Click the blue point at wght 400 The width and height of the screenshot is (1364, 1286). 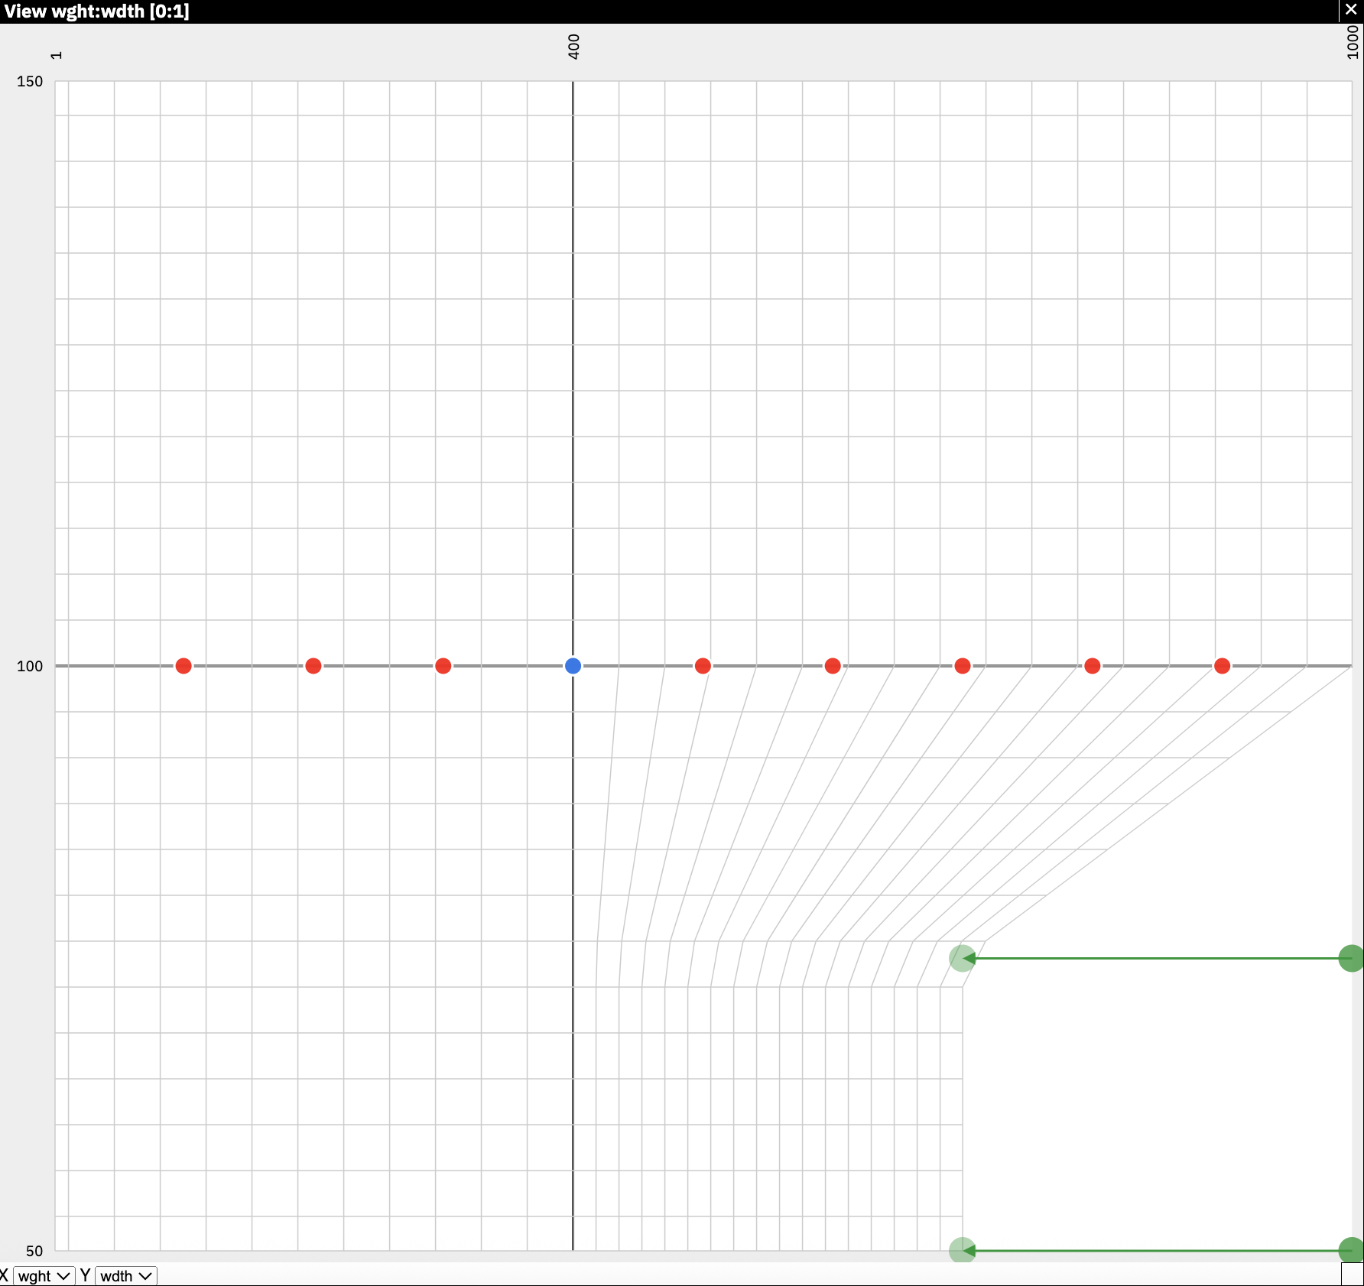573,666
